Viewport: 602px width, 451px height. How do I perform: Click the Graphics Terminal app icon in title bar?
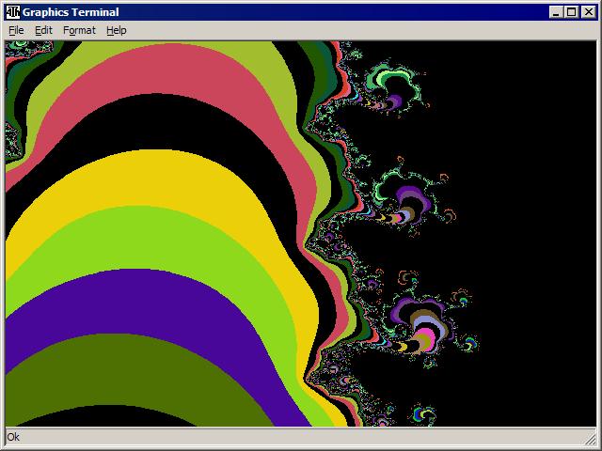coord(12,11)
